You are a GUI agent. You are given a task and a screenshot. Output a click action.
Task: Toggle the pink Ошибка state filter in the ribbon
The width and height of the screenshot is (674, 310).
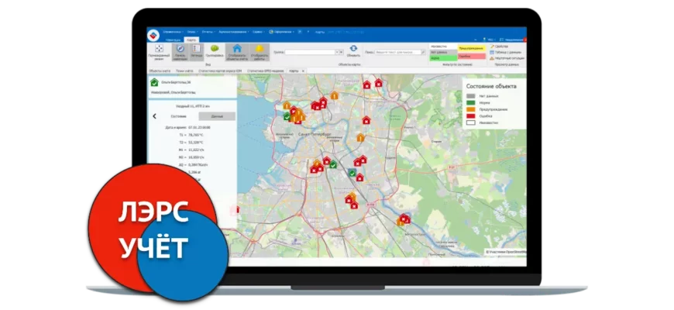click(x=472, y=57)
